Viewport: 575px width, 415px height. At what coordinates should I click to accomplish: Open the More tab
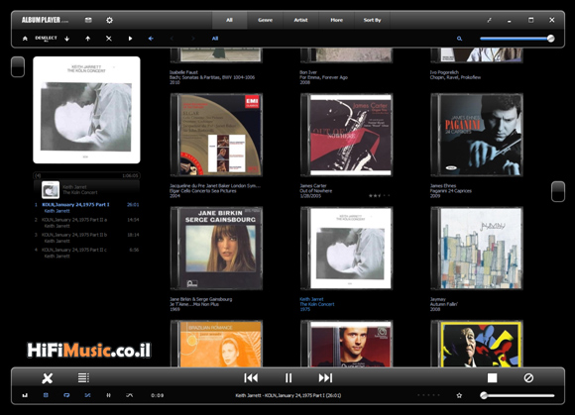pos(336,20)
